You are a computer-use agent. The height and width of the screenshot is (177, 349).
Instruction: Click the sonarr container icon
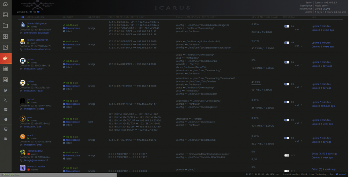coord(23,60)
